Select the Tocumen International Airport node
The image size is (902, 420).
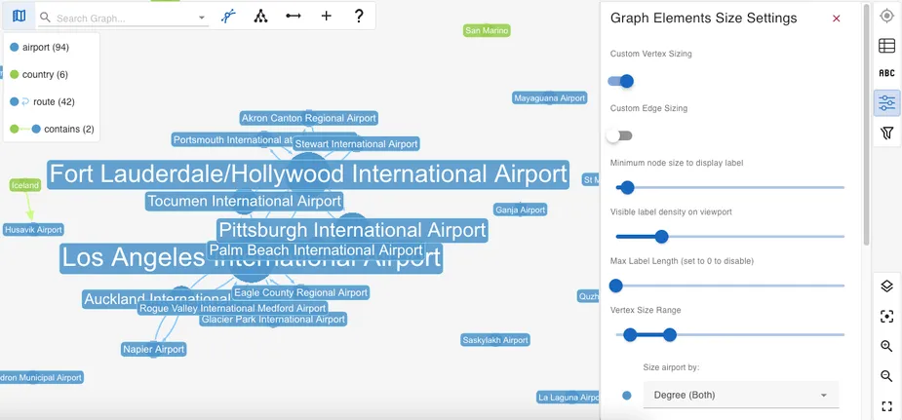coord(245,201)
